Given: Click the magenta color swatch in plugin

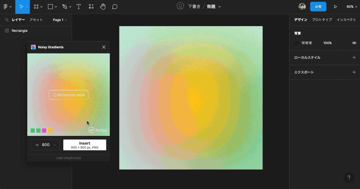Looking at the screenshot, I should 44,130.
